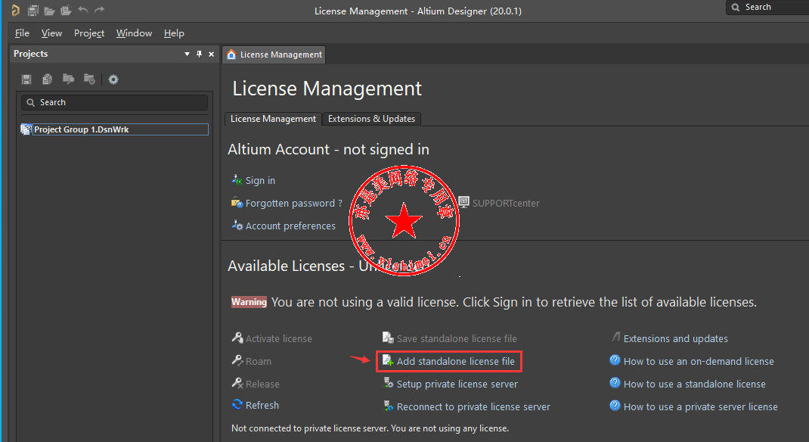Screen dimensions: 809x442
Task: Pin the Projects panel
Action: click(x=199, y=54)
